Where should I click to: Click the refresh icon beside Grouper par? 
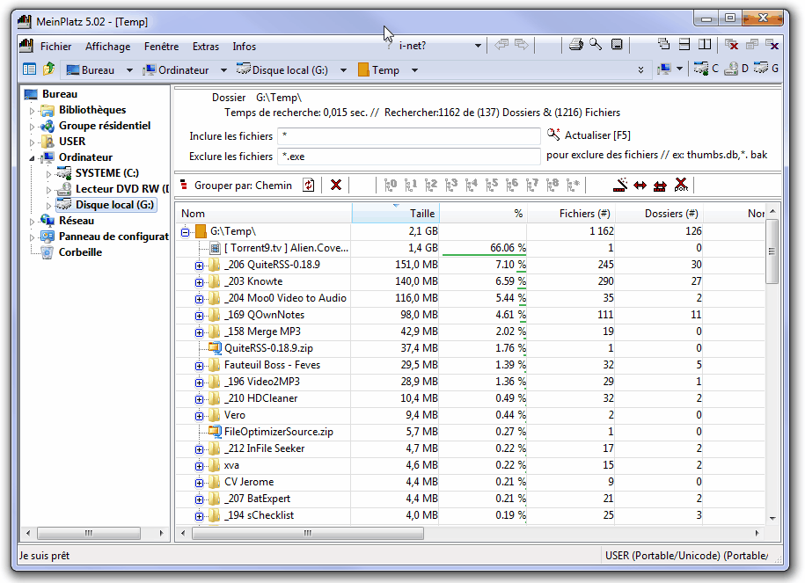309,185
